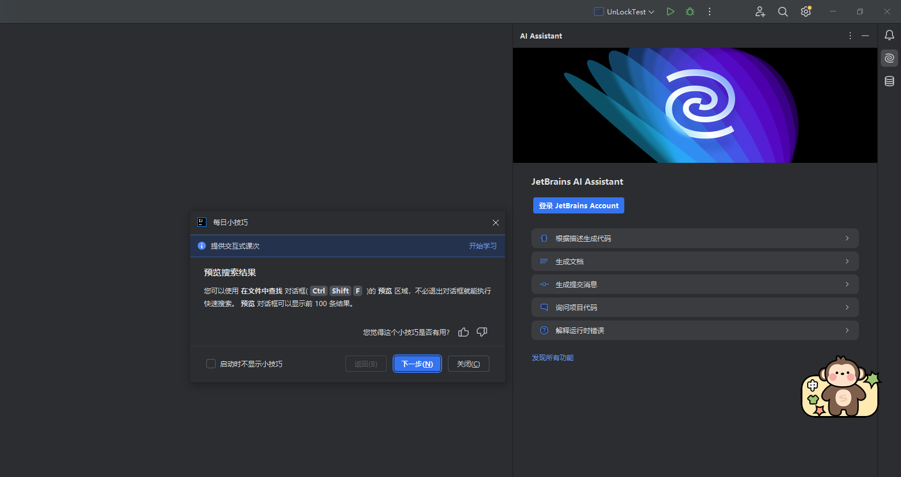Expand the 生成文档 row chevron
This screenshot has height=477, width=901.
[847, 261]
